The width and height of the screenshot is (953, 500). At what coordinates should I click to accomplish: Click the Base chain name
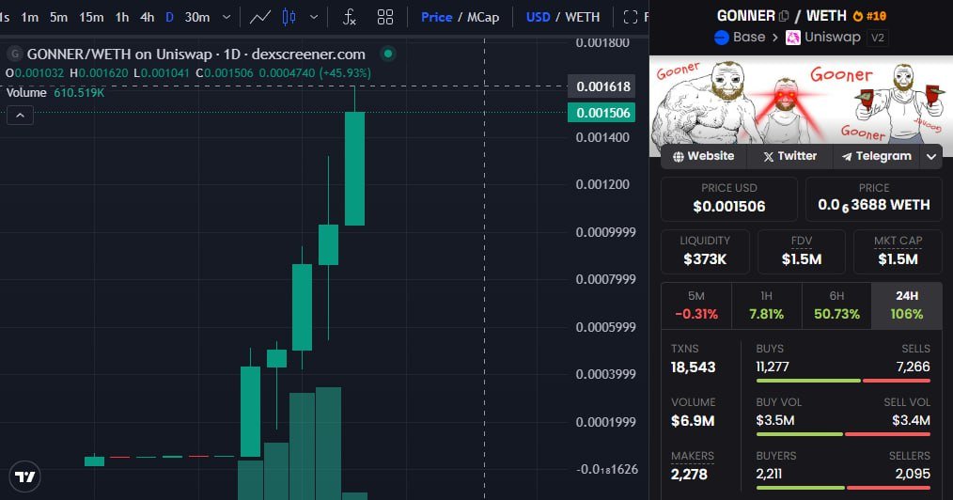coord(749,37)
